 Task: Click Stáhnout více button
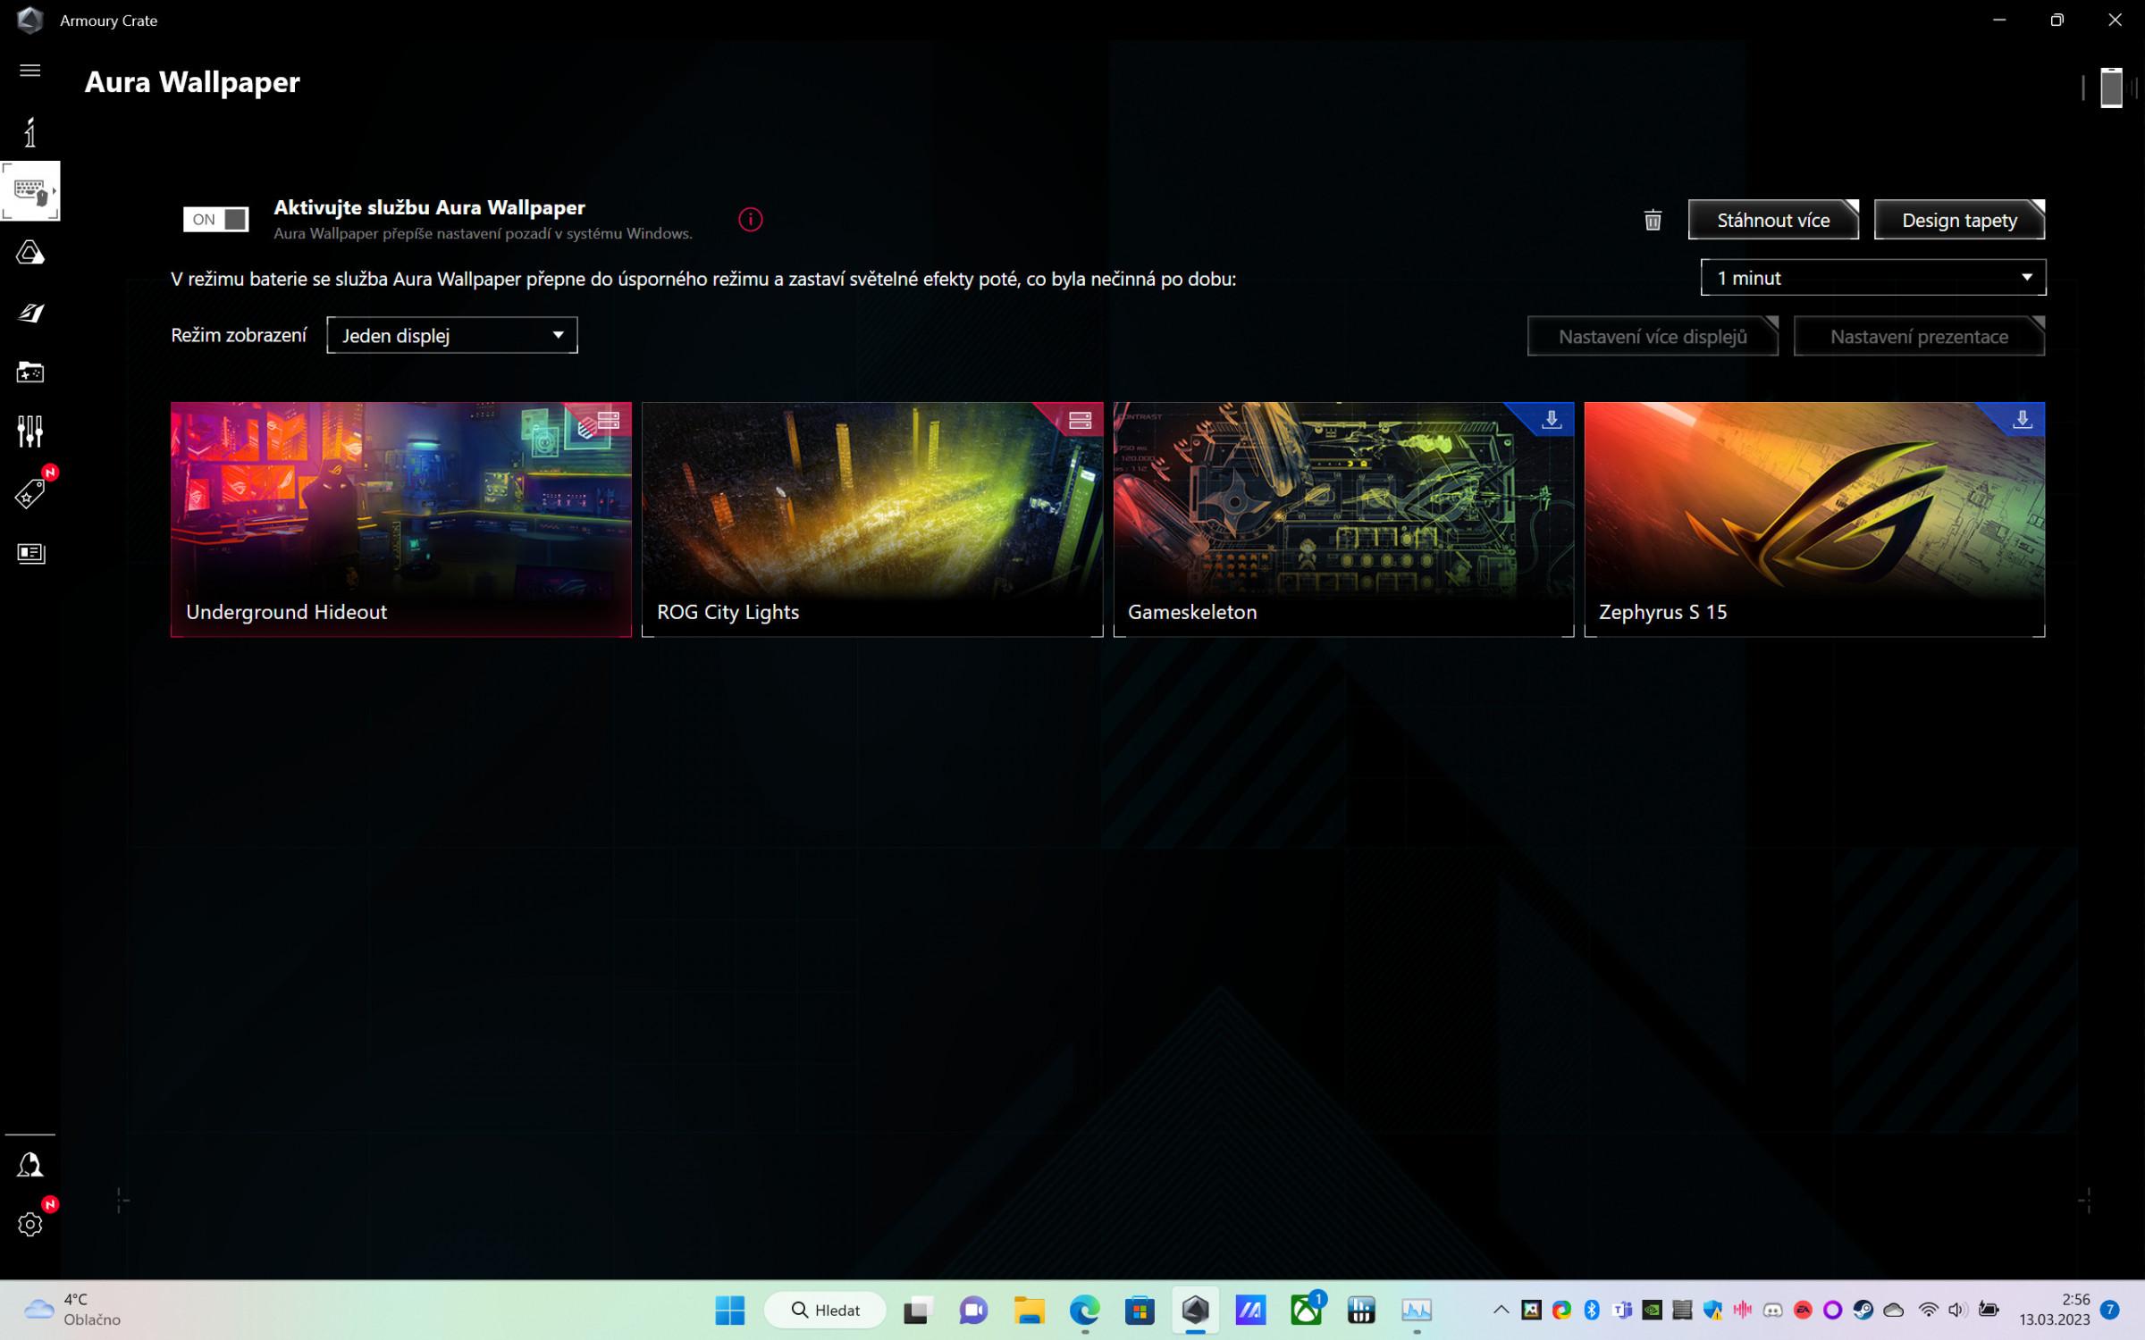(x=1773, y=220)
